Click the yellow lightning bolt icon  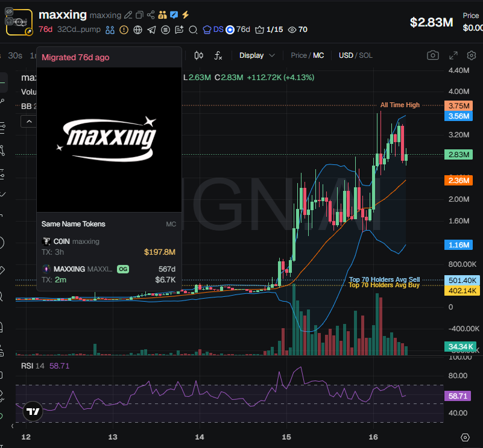click(x=185, y=15)
